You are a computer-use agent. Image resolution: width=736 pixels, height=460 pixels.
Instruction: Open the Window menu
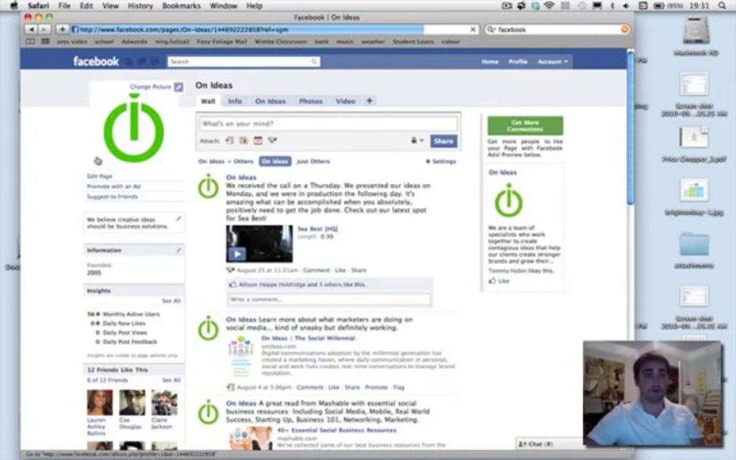[224, 6]
